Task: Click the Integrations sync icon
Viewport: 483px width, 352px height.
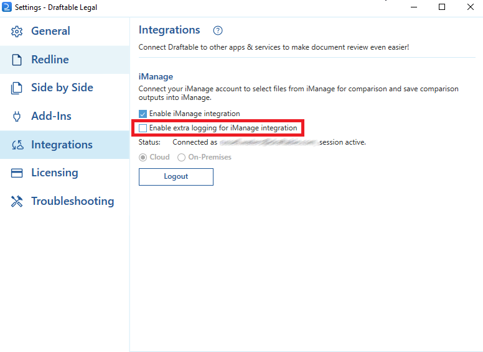Action: click(17, 145)
